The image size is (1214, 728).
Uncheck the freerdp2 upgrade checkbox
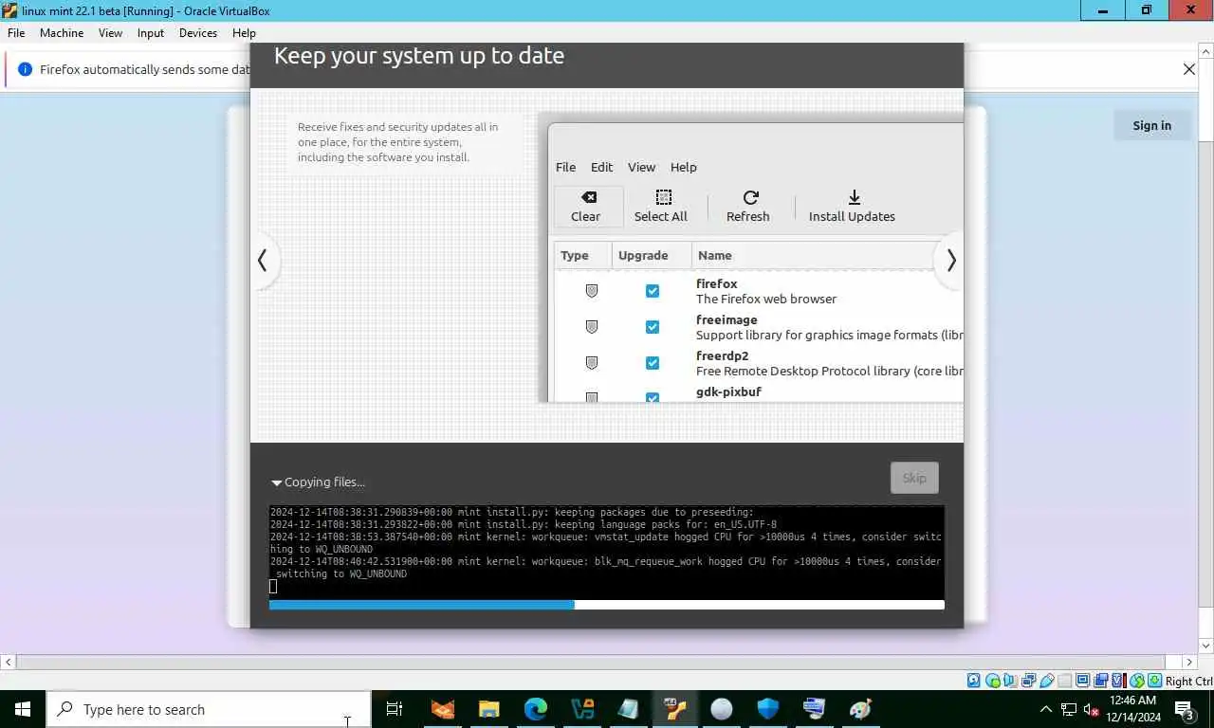pos(653,363)
